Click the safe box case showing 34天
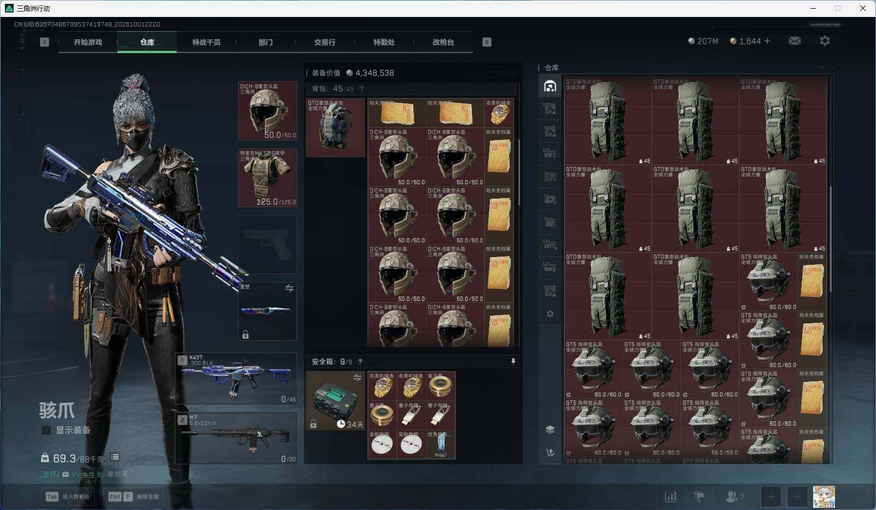 pos(335,401)
